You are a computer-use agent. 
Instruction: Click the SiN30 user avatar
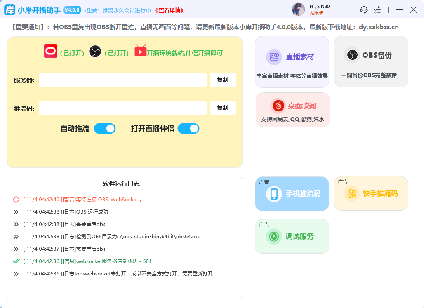click(298, 9)
